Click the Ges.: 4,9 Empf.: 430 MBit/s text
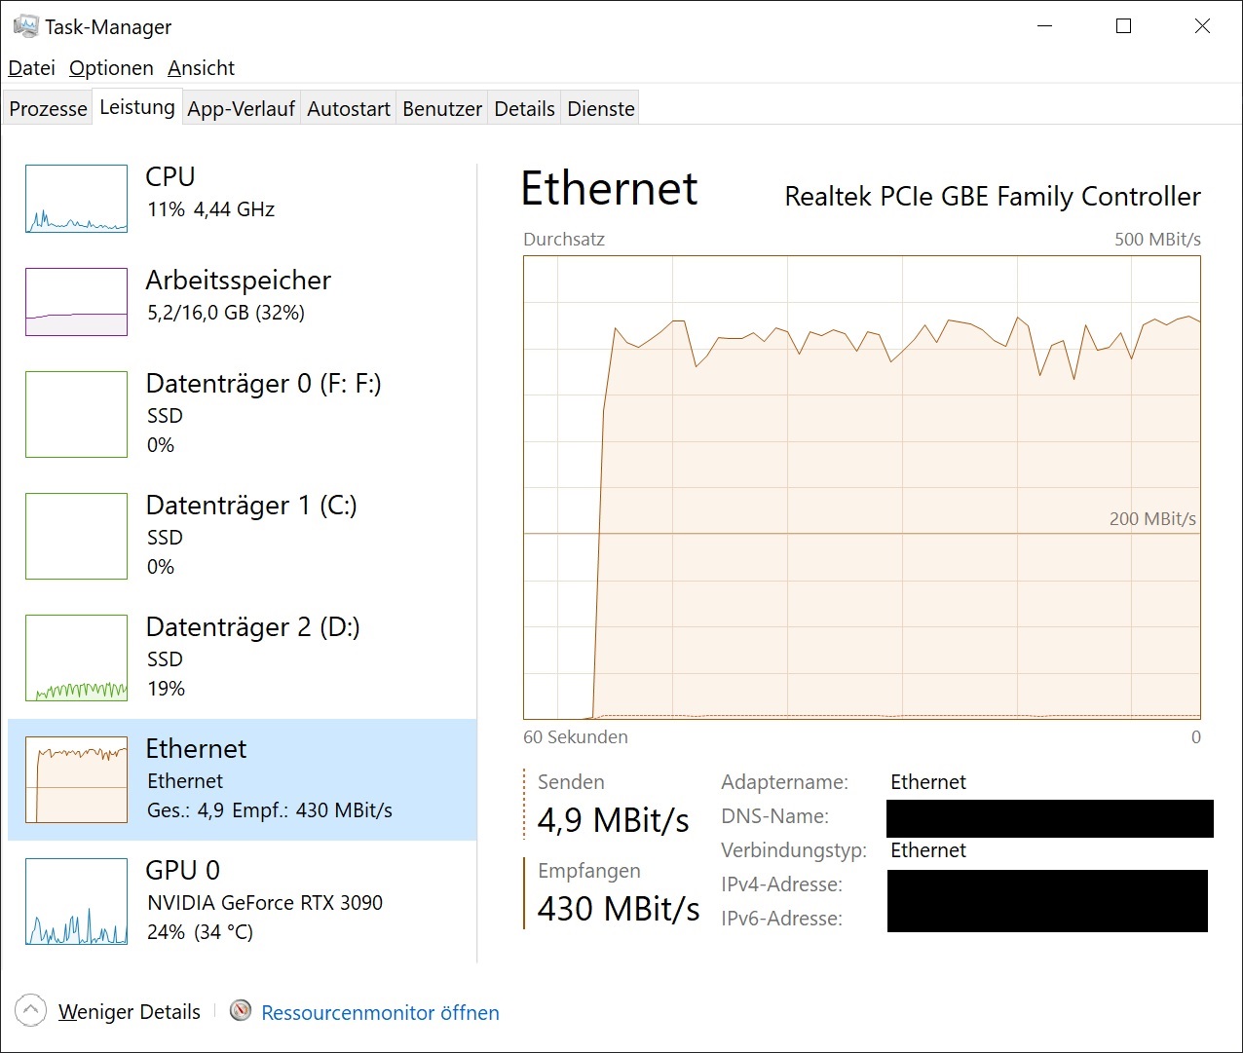 pyautogui.click(x=270, y=810)
